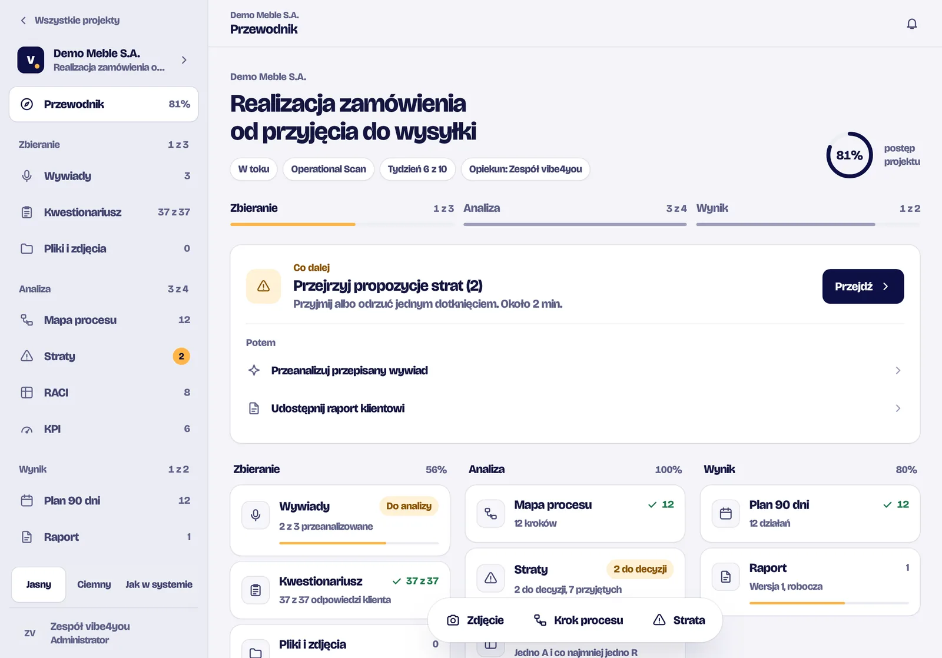Click the Wywiady card progress bar

click(x=359, y=543)
